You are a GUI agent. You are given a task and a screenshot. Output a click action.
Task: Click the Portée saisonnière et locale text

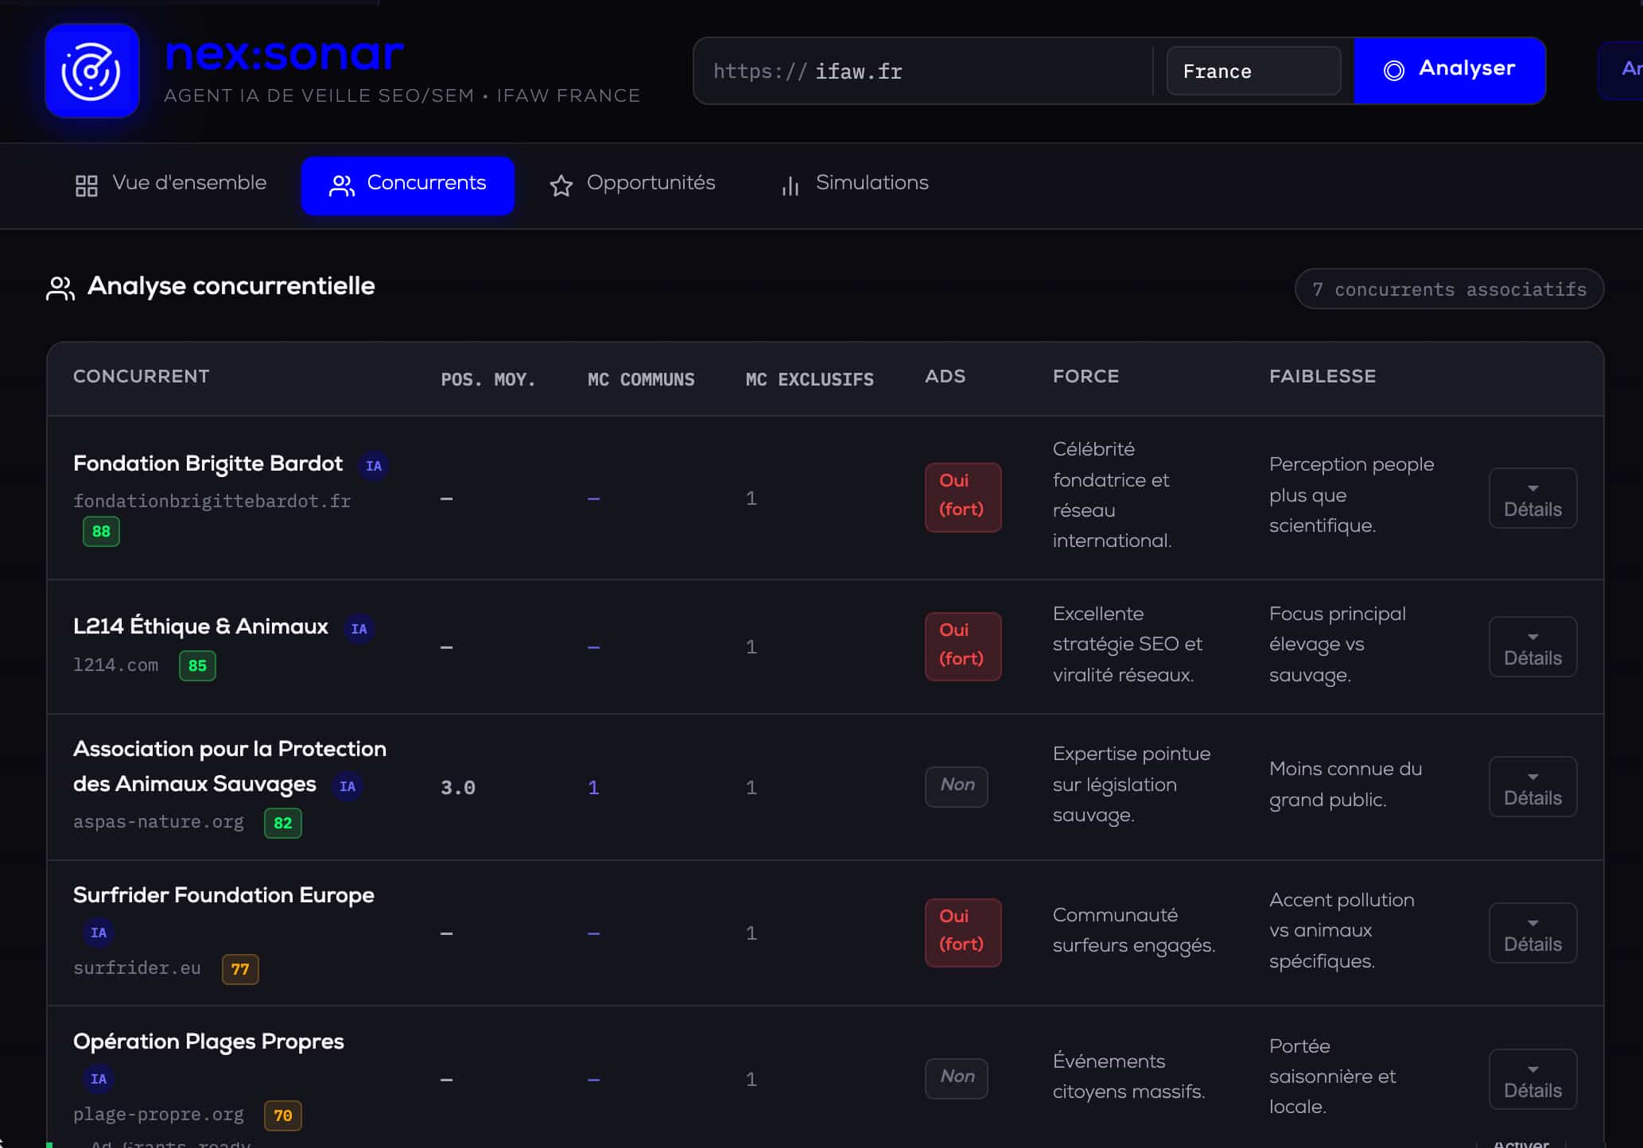[x=1333, y=1076]
